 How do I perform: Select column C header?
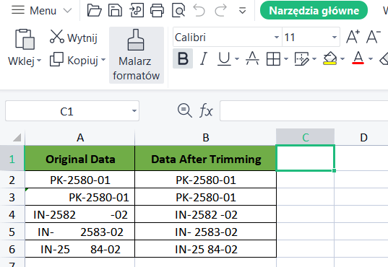tap(306, 137)
